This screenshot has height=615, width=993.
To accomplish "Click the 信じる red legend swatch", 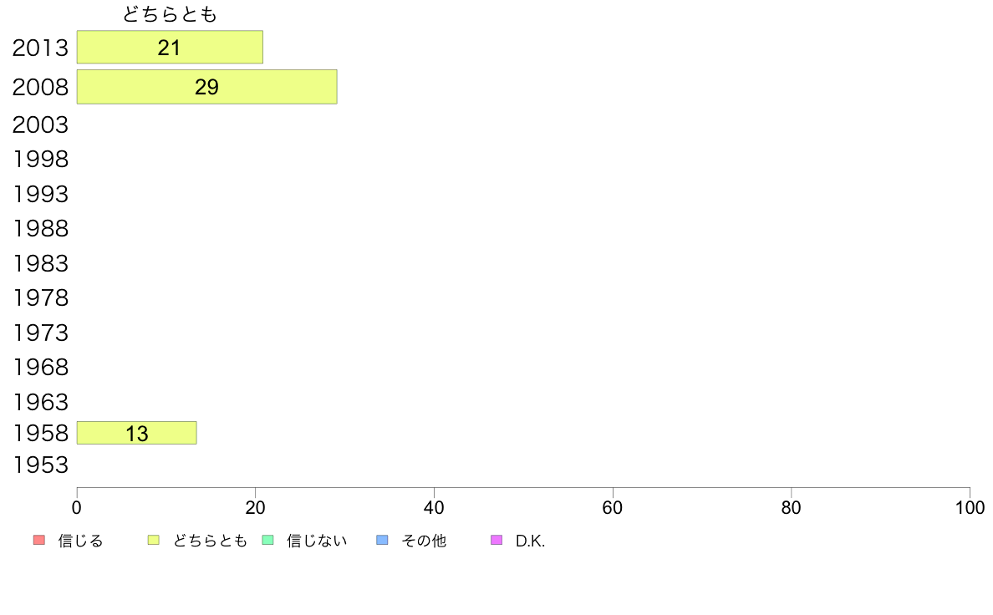I will (x=39, y=540).
